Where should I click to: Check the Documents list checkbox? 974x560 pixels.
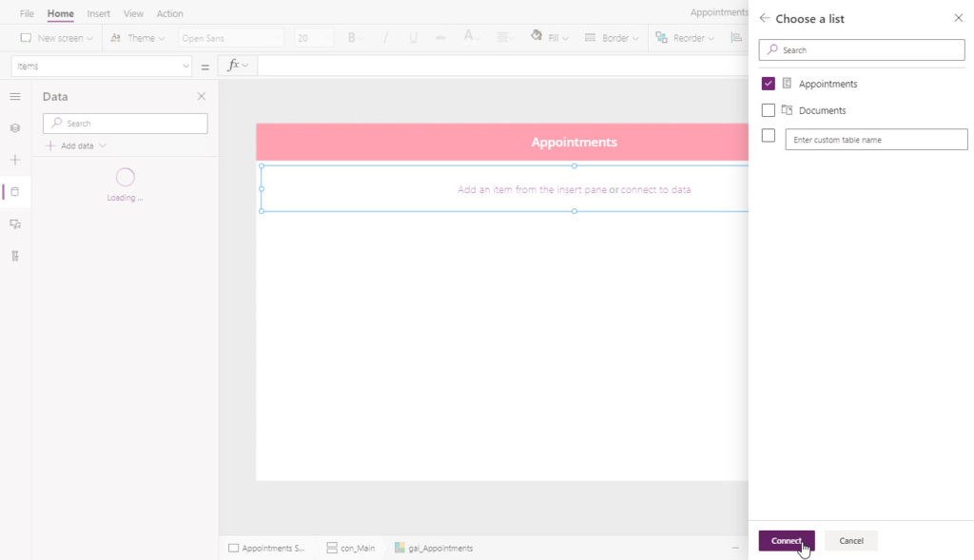coord(768,110)
